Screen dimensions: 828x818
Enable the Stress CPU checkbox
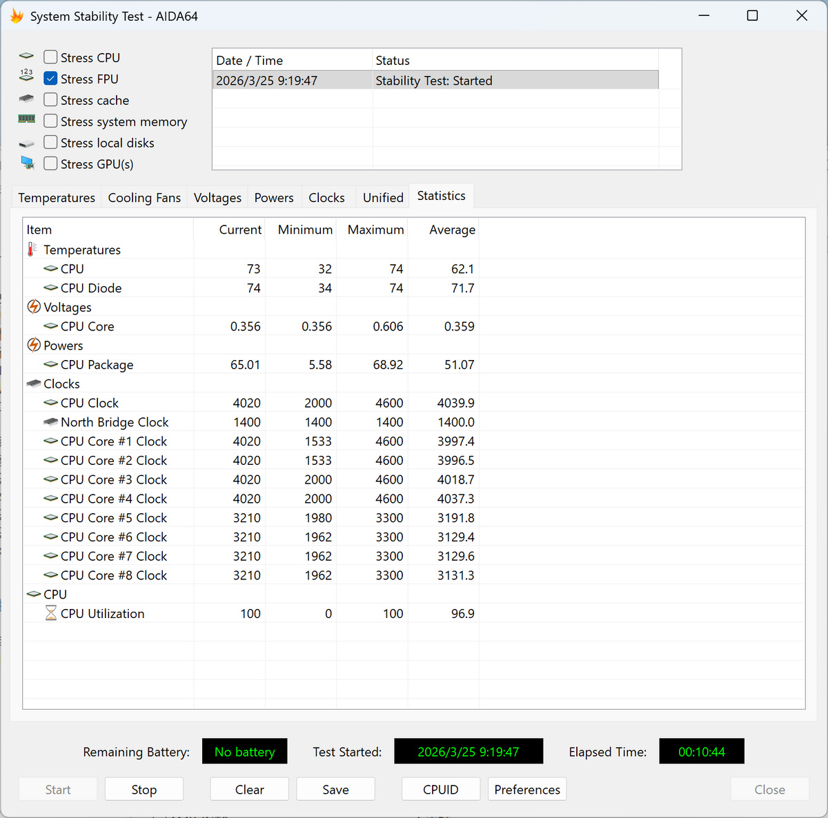50,57
